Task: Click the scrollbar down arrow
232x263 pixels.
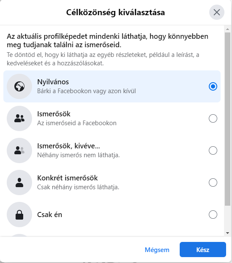Action: coord(228,233)
